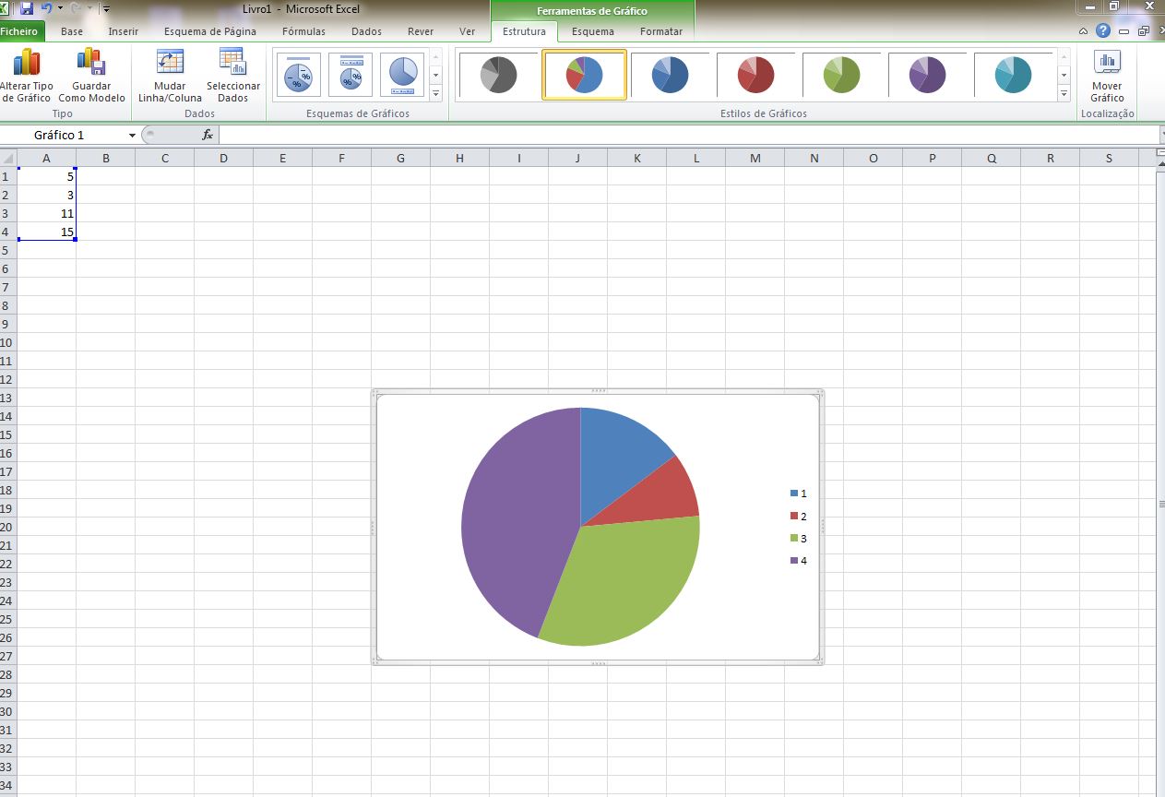Apply the multicolor pie chart style
1165x797 pixels.
coord(585,75)
